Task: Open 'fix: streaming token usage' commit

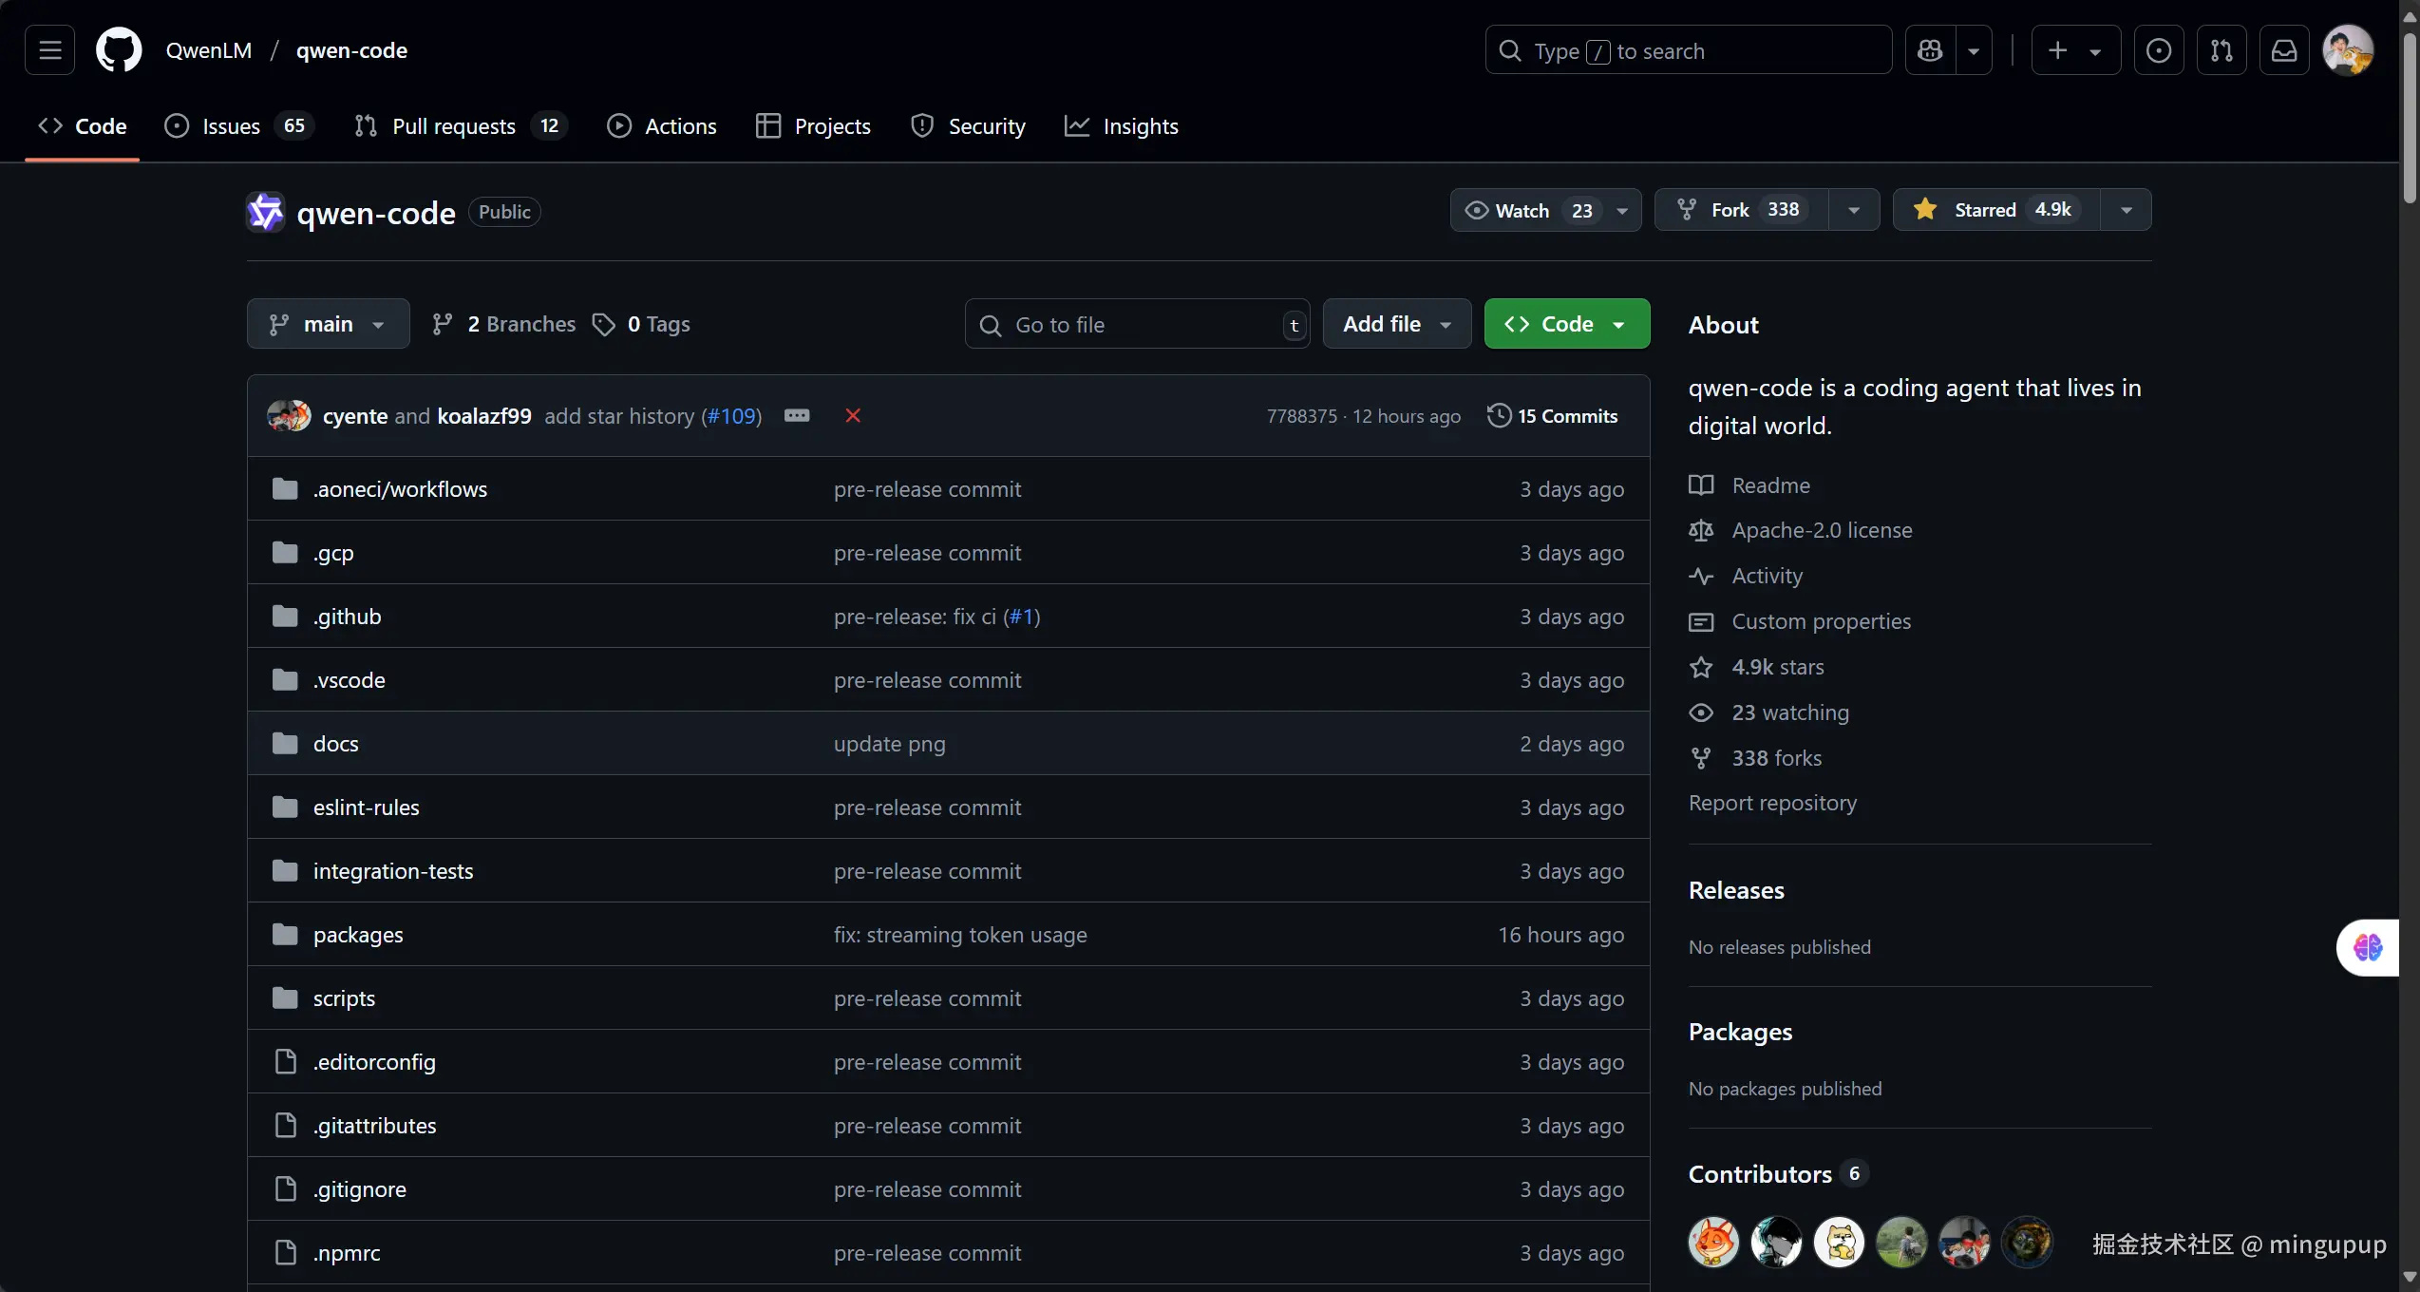Action: tap(960, 935)
